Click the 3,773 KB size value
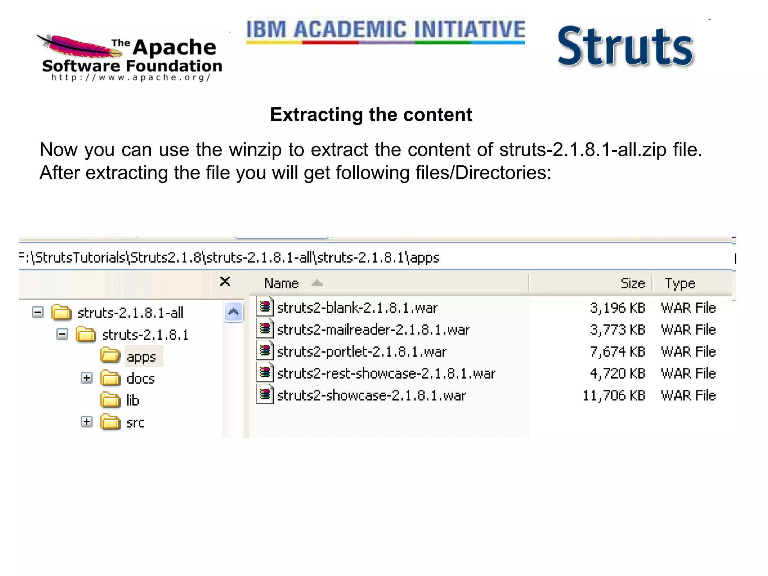The height and width of the screenshot is (576, 768). click(617, 330)
